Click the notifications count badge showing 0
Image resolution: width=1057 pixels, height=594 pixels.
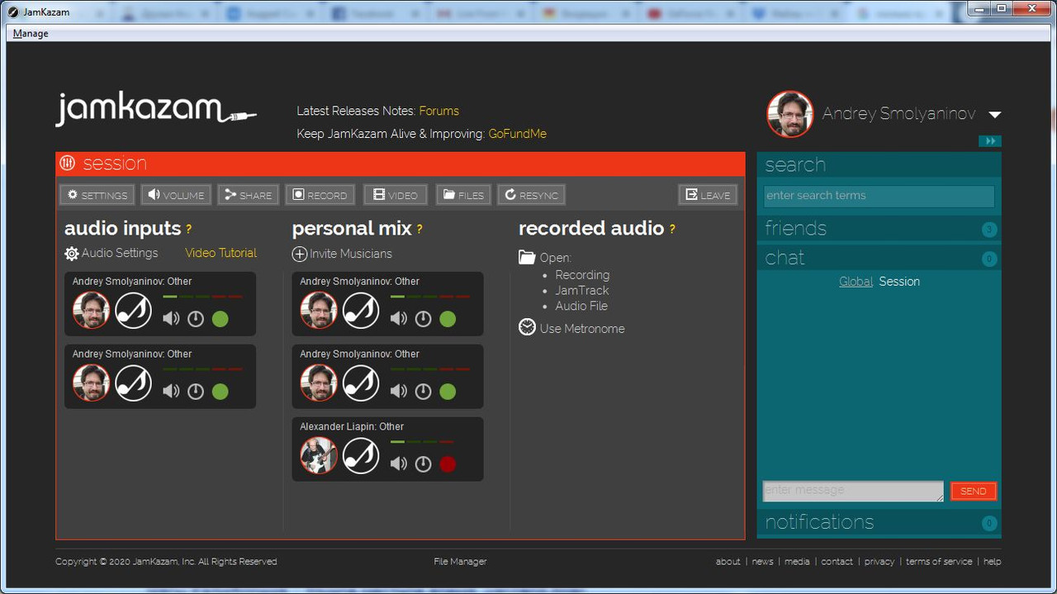point(989,523)
